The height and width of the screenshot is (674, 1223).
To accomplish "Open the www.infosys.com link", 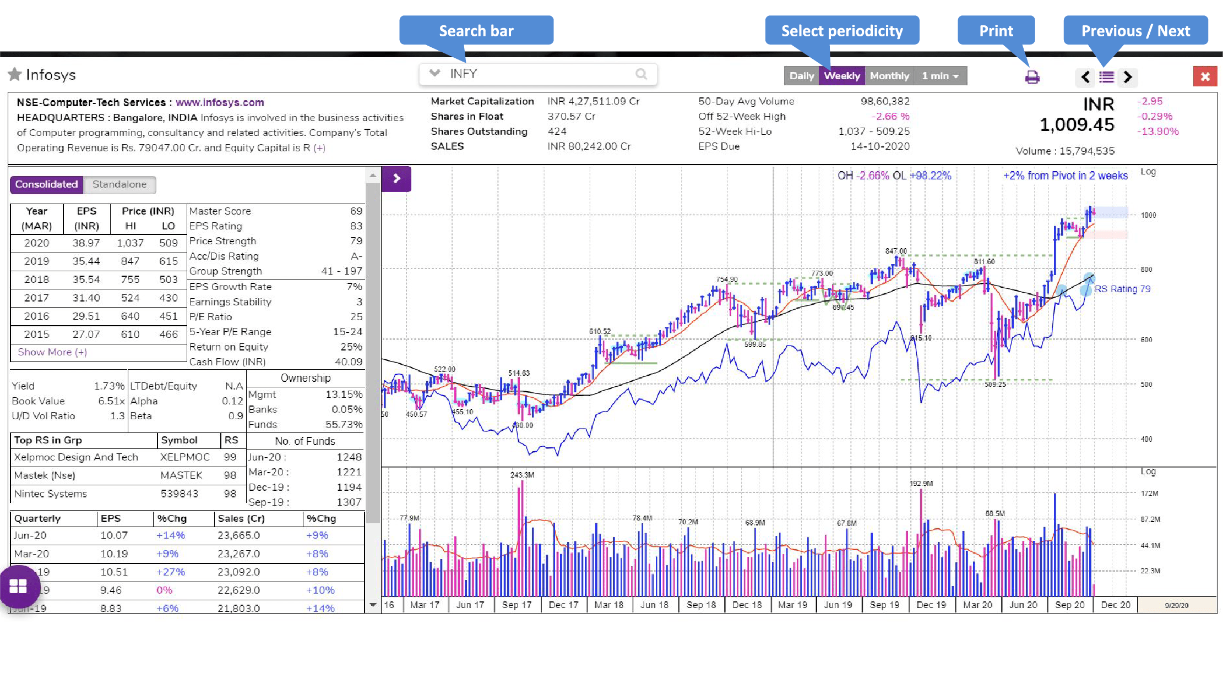I will 220,102.
